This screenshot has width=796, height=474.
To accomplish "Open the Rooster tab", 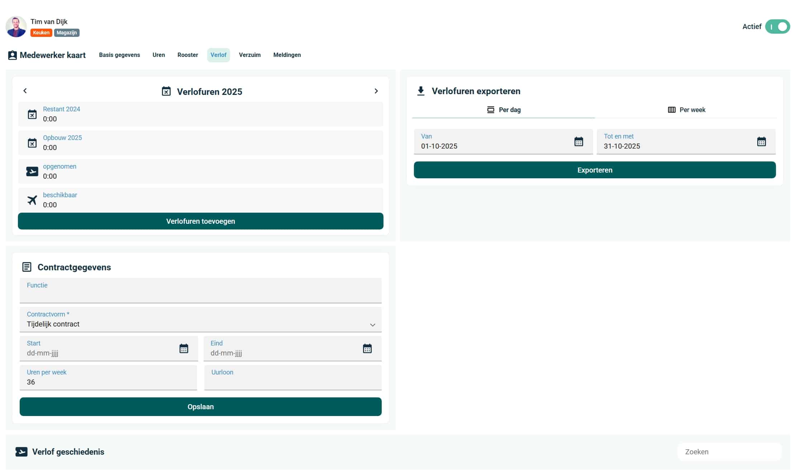I will point(187,55).
